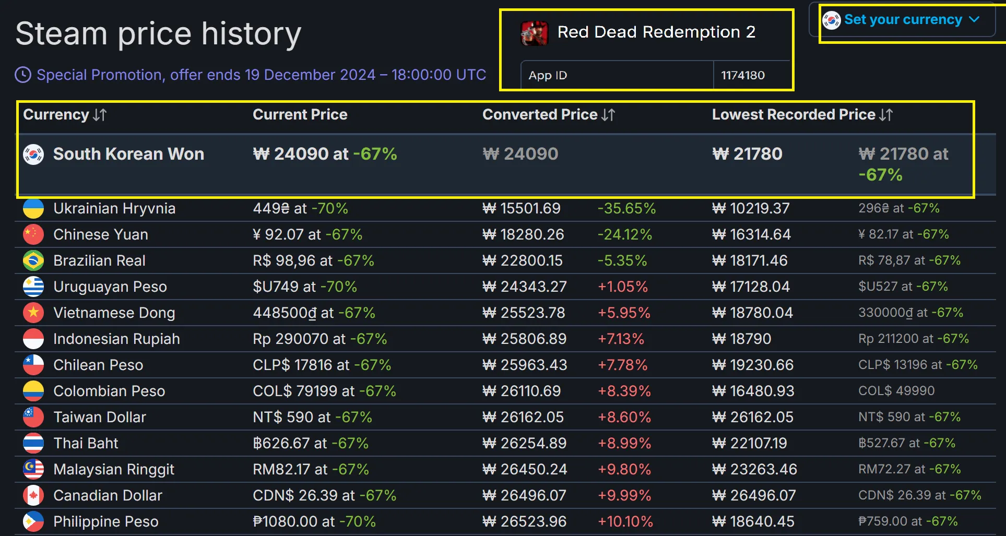The height and width of the screenshot is (536, 1006).
Task: Click the +1.05% difference value
Action: 623,287
